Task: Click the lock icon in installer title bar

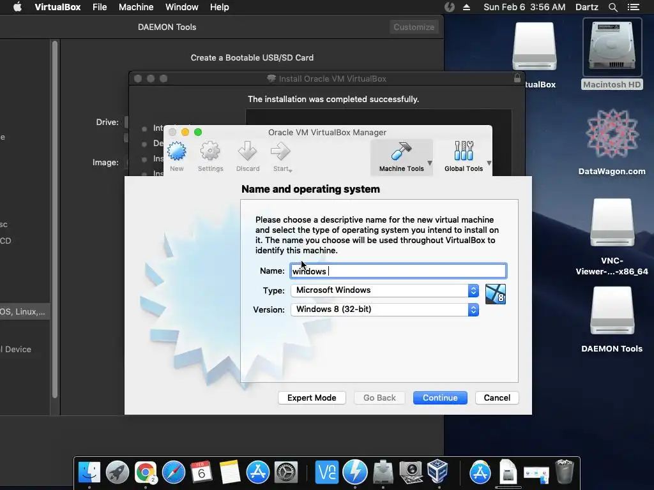Action: coord(517,78)
